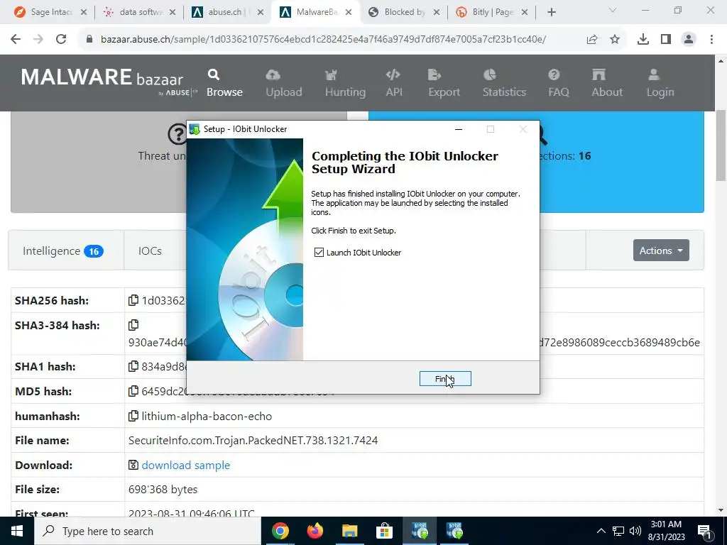727x545 pixels.
Task: Click Finish in the IObit Unlocker setup
Action: pos(445,379)
